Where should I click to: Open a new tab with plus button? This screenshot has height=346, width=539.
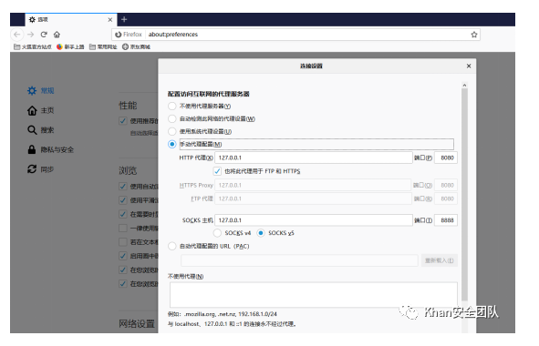pos(124,19)
